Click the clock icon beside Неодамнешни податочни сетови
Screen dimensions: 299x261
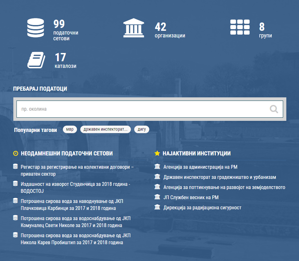point(16,153)
